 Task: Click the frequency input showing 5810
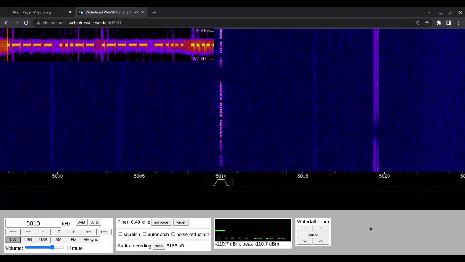coord(33,223)
